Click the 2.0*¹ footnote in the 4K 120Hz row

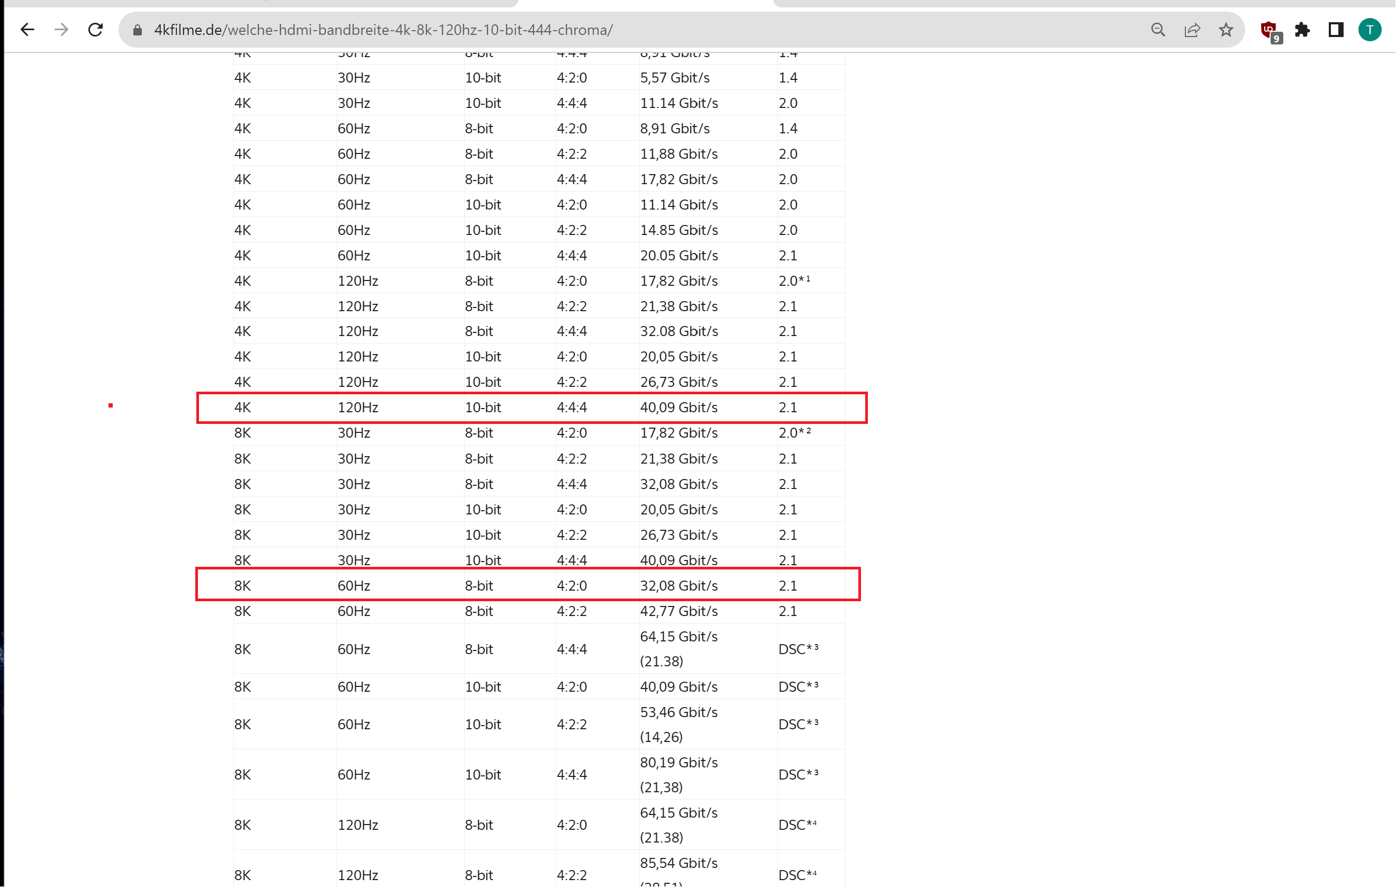[x=794, y=280]
